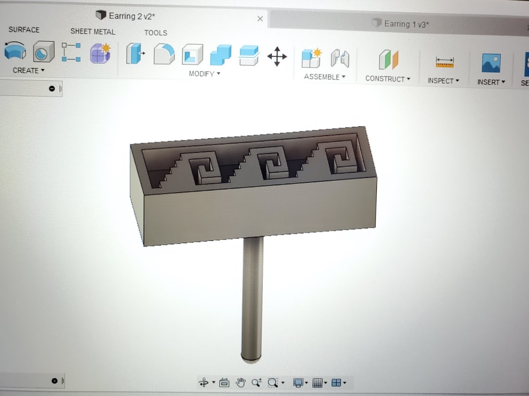Expand the Zoom options dropdown arrow
This screenshot has height=396, width=529.
(x=283, y=382)
